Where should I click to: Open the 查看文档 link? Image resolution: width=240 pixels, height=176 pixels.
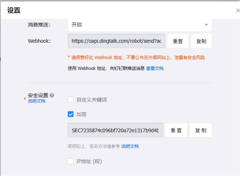click(155, 68)
